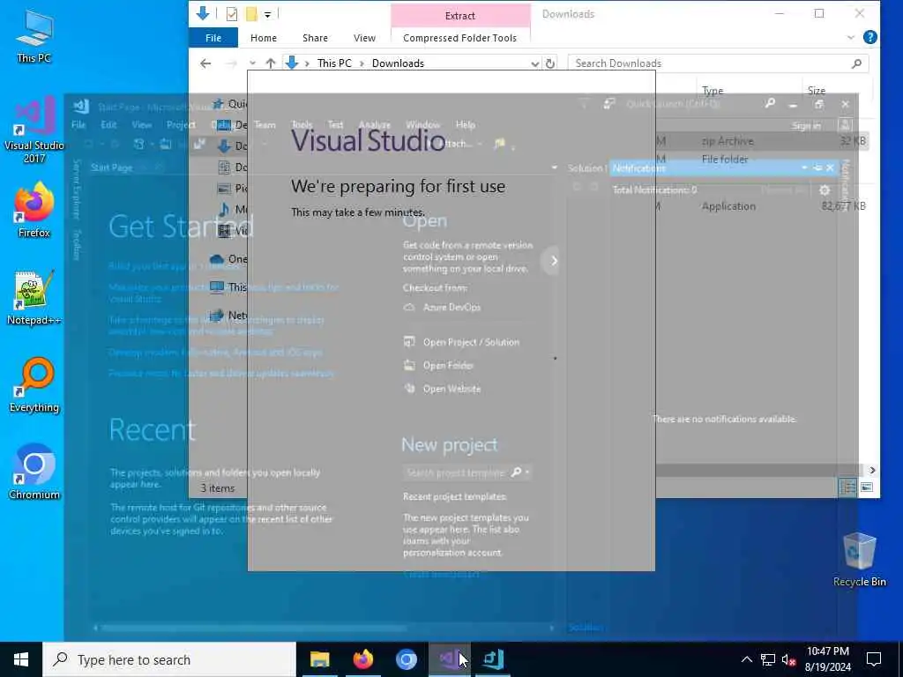Expand the Explorer ribbon chevron
Viewport: 903px width, 677px height.
point(851,38)
